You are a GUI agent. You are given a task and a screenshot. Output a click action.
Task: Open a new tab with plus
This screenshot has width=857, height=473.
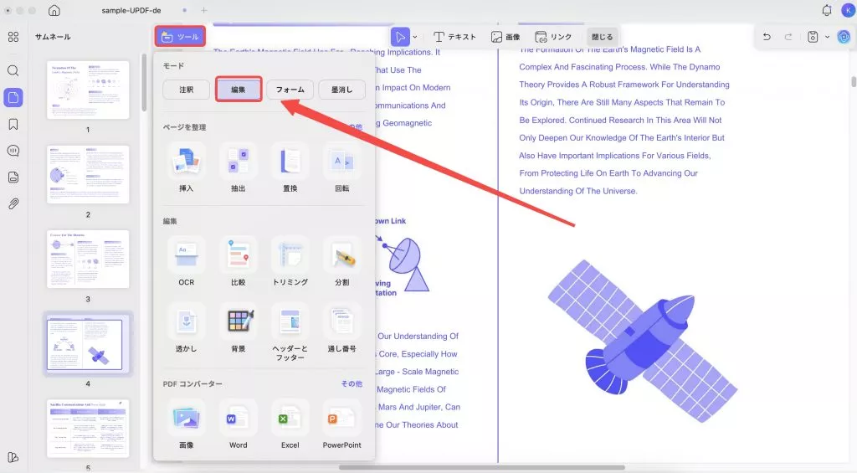204,10
